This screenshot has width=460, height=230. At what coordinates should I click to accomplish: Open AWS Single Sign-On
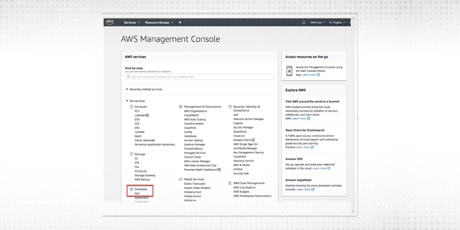pyautogui.click(x=246, y=144)
